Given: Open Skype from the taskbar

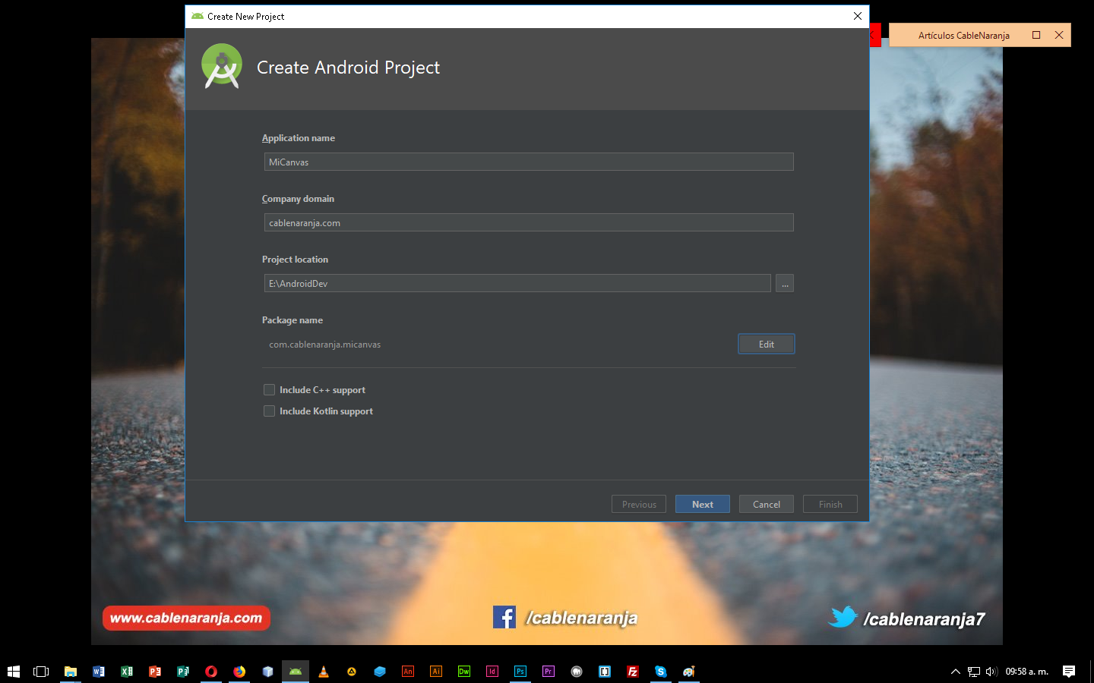Looking at the screenshot, I should [x=661, y=672].
